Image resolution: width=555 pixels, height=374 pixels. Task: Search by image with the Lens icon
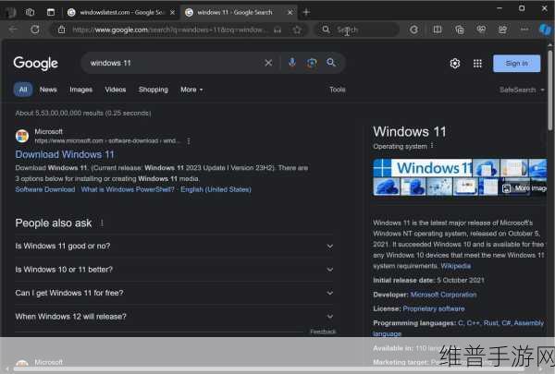pyautogui.click(x=312, y=63)
